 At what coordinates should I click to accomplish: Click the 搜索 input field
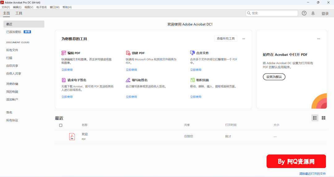click(x=272, y=13)
